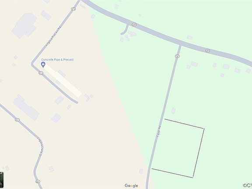This screenshot has width=252, height=189.
Task: Click the highway route shield east of the Egypt Rd junction
Action: 208,51
